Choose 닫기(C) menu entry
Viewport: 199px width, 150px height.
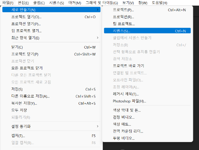click(51, 47)
